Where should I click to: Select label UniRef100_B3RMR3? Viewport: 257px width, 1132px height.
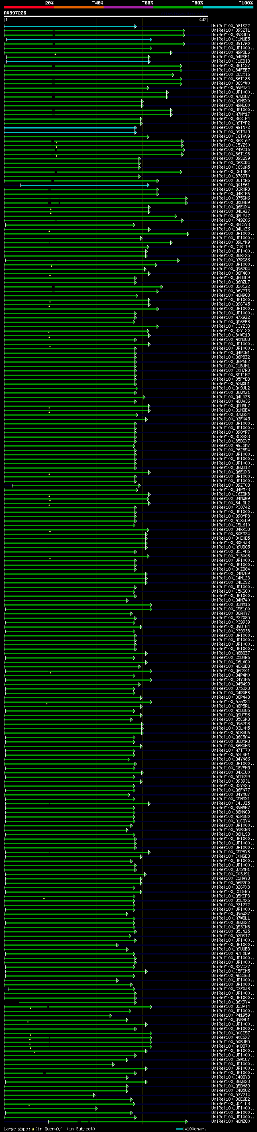(230, 190)
